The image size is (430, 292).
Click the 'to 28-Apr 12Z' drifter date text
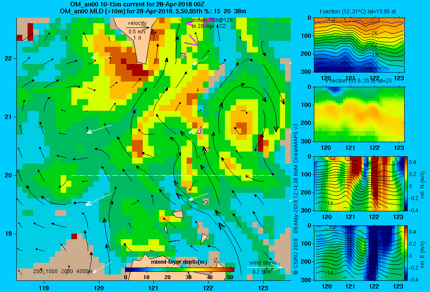tap(209, 26)
